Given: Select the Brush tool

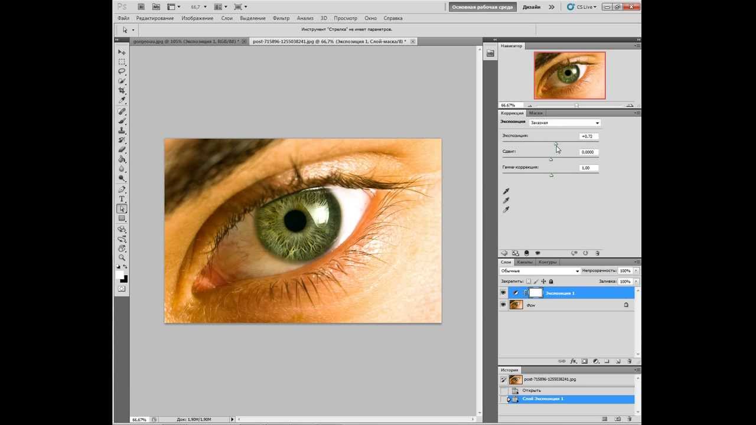Looking at the screenshot, I should click(122, 120).
